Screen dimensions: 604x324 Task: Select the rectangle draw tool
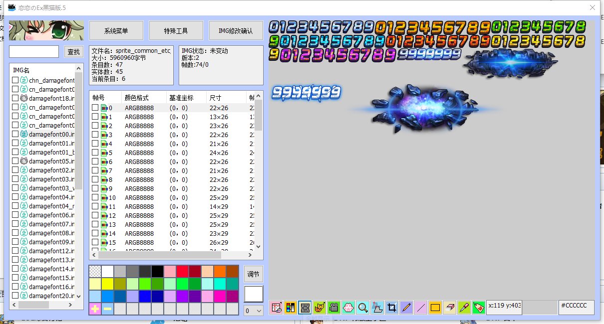coord(435,308)
